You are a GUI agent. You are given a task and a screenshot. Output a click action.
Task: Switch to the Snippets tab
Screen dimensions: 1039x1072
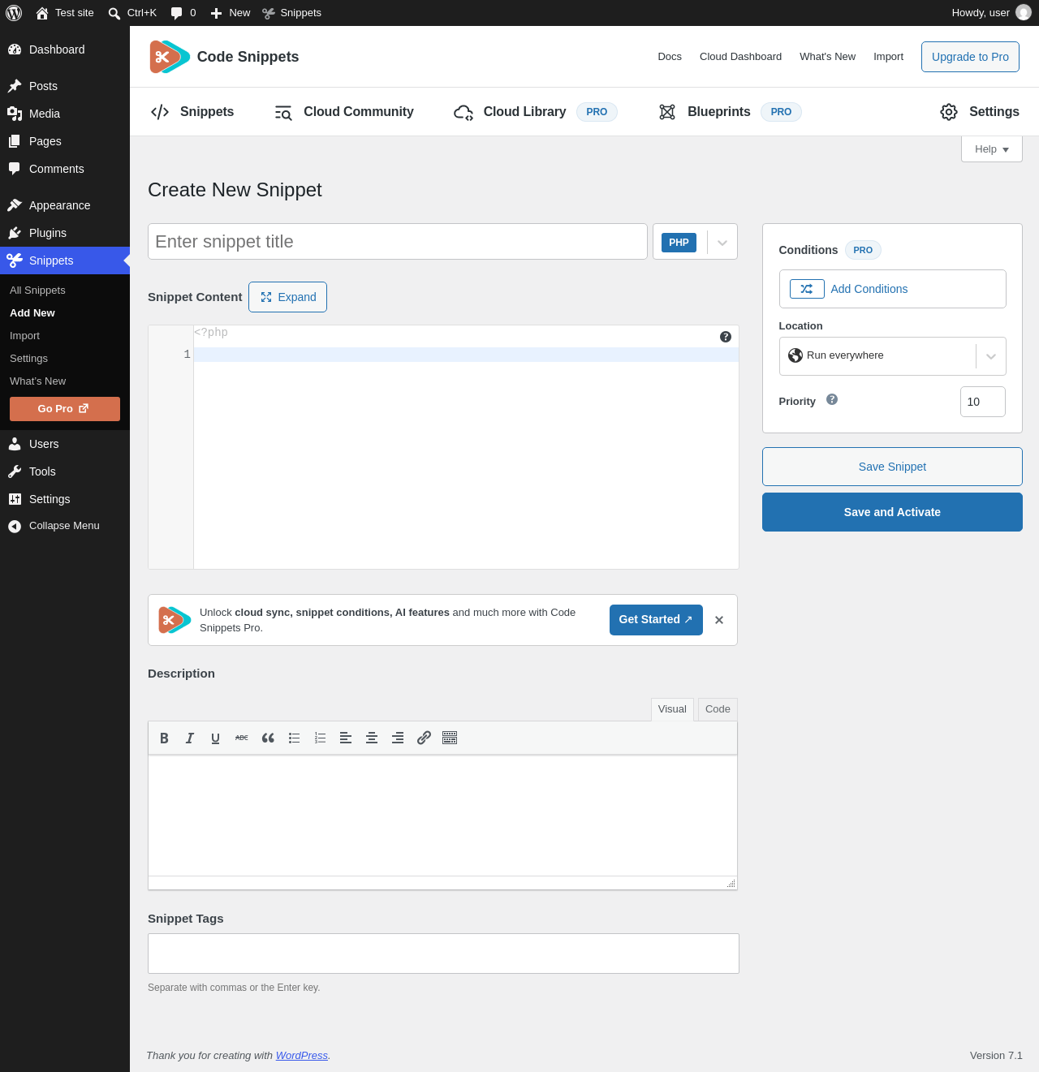click(192, 112)
